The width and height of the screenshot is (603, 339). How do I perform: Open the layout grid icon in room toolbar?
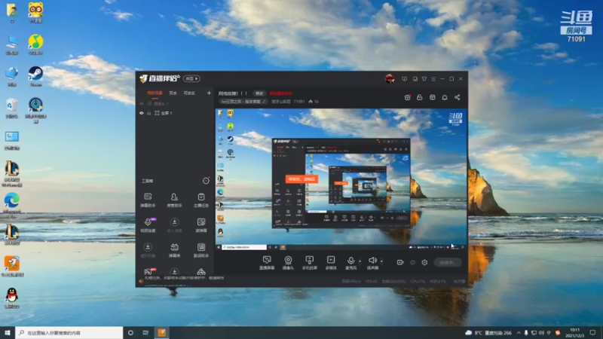(x=432, y=98)
